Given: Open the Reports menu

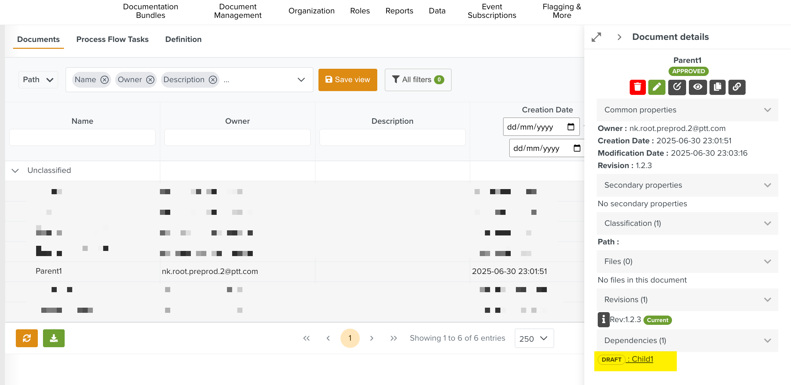Looking at the screenshot, I should [399, 11].
